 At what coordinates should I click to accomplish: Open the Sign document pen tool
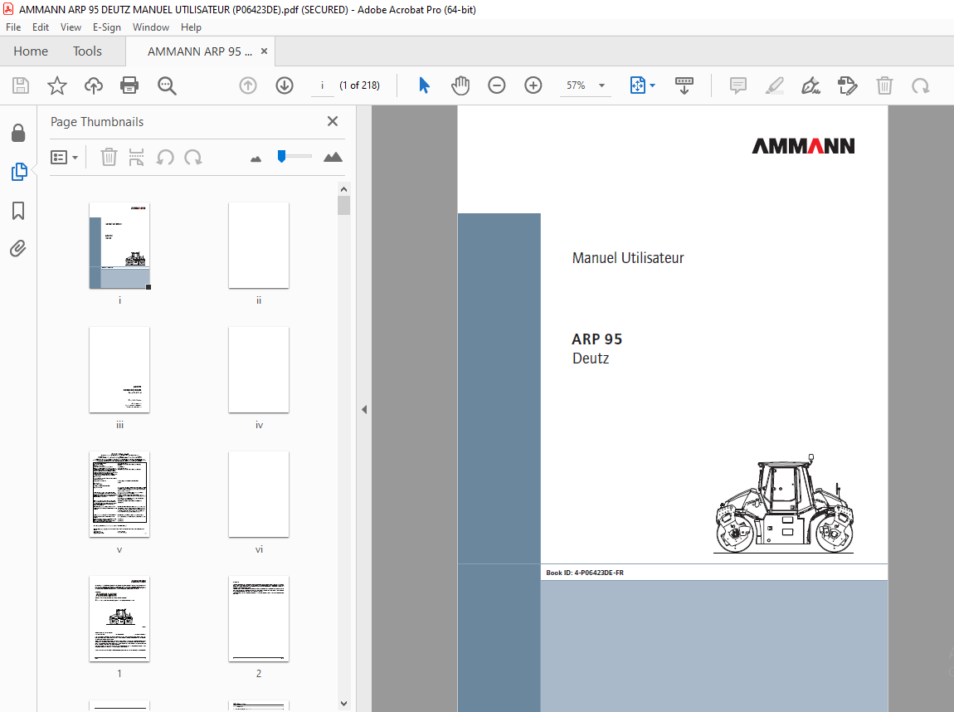810,85
